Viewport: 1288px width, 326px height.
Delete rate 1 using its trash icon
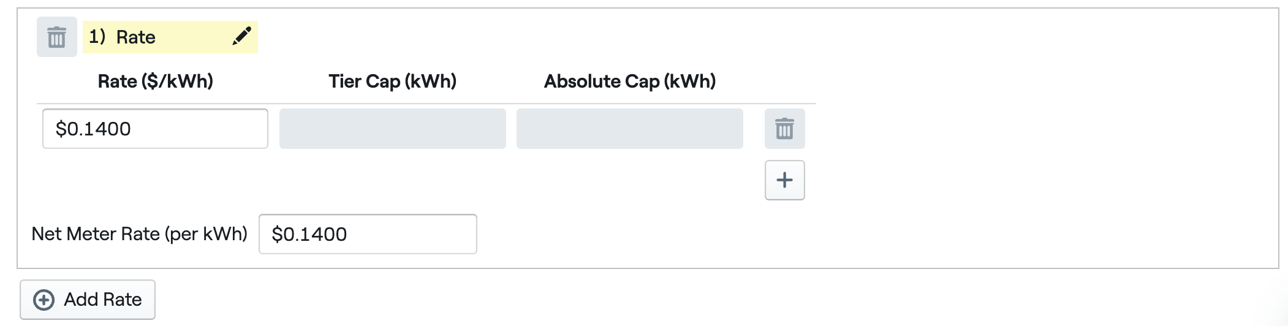(x=56, y=37)
